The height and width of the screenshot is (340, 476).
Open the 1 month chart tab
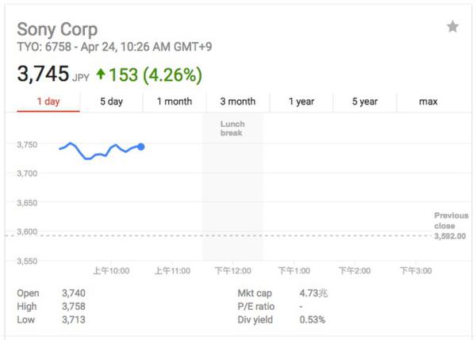175,101
